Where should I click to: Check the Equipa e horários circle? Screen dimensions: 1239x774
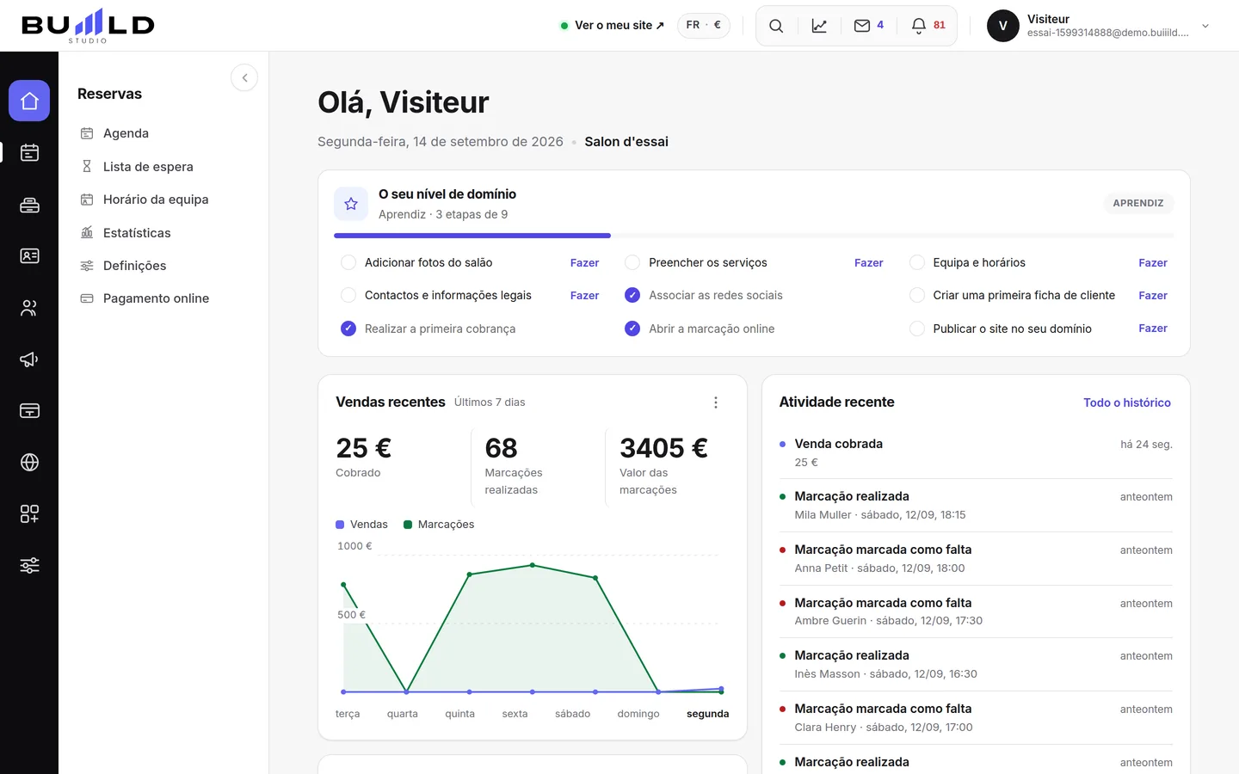point(917,262)
